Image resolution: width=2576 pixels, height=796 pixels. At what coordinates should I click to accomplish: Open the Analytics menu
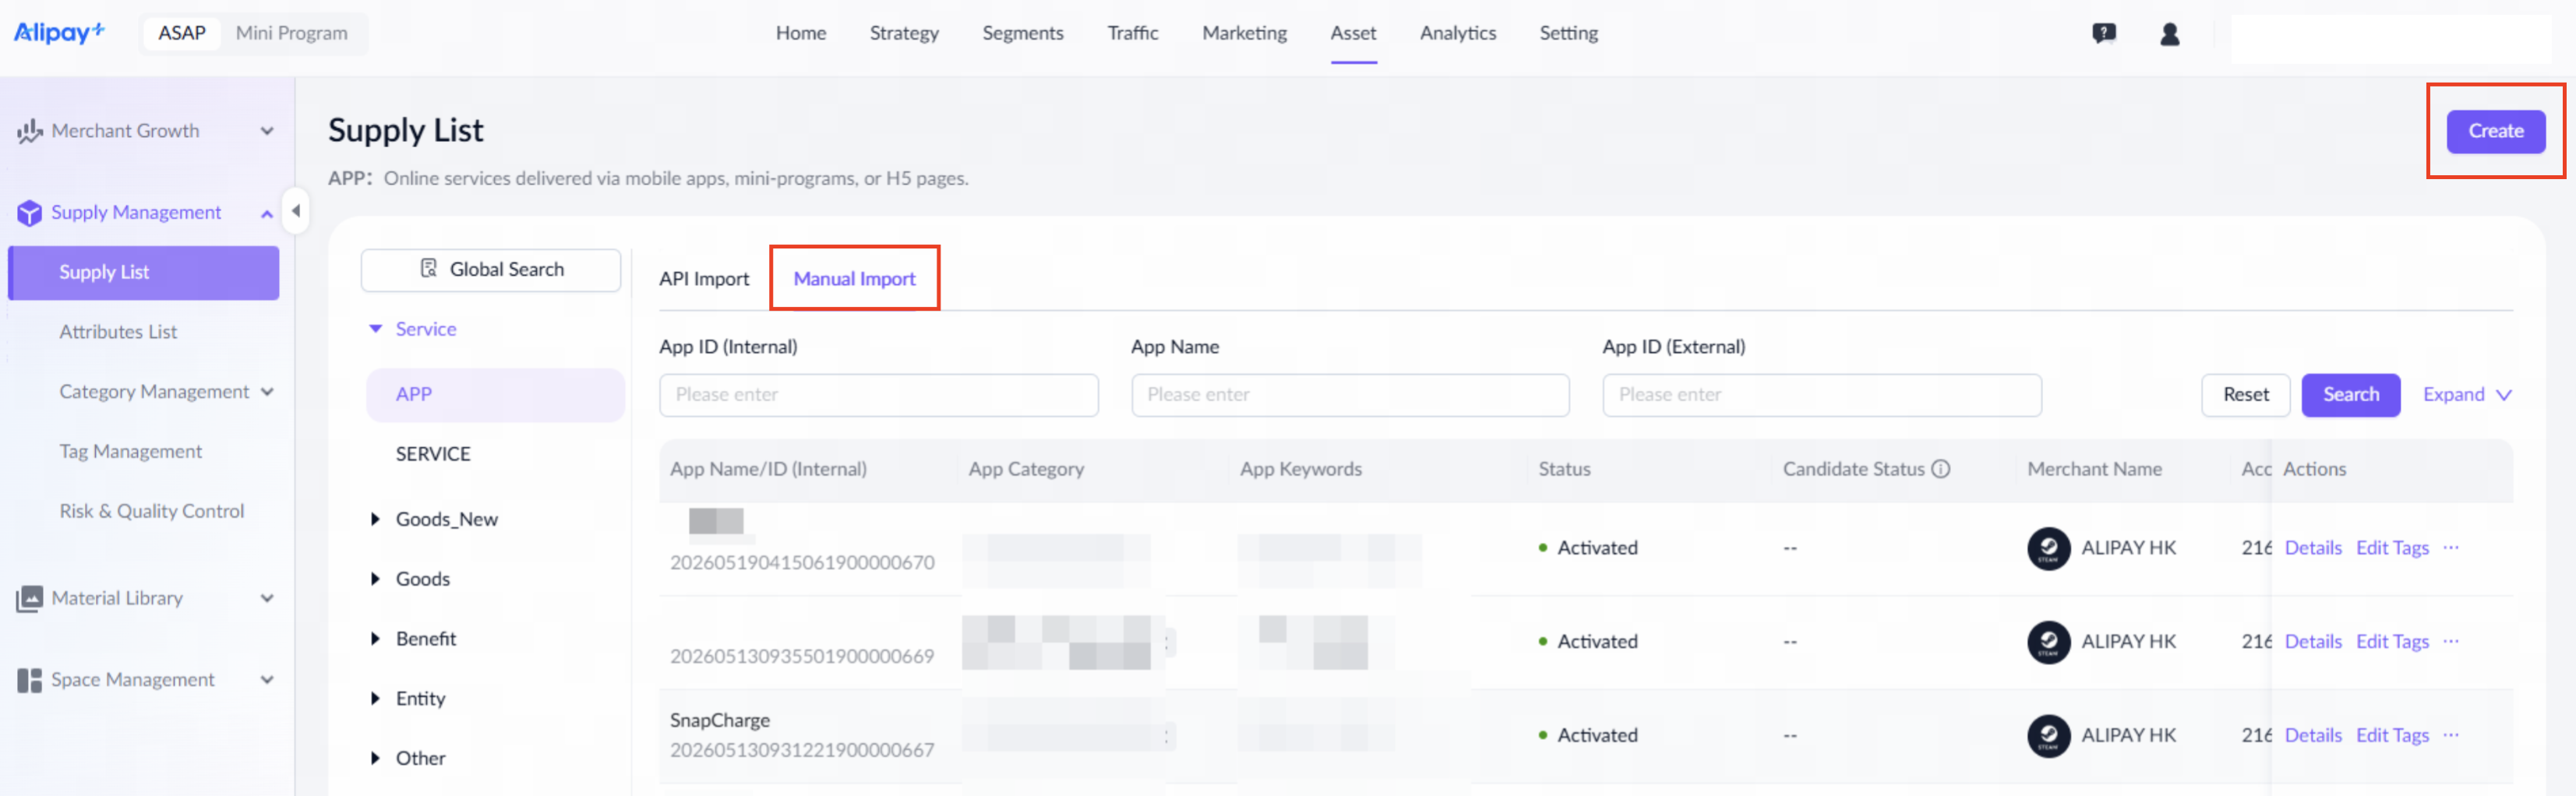1457,33
